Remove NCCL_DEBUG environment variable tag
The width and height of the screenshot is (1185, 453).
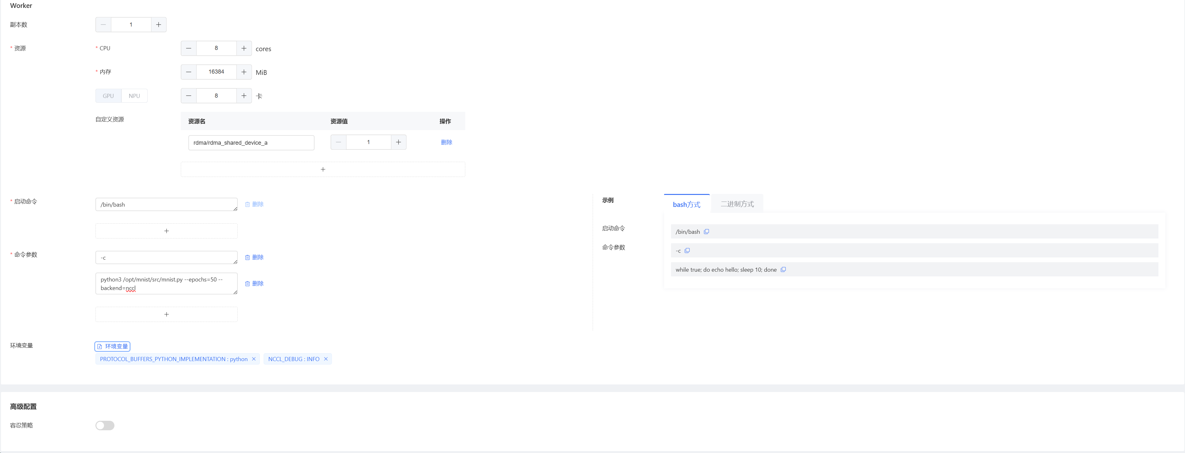tap(326, 359)
